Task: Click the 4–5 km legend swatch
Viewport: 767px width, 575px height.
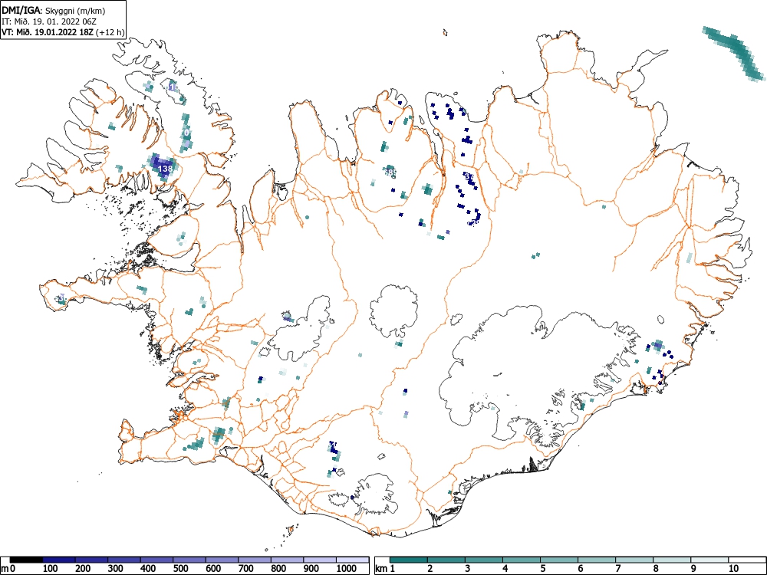Action: [x=522, y=560]
